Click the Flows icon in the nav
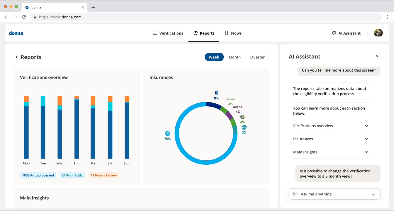 tap(227, 33)
